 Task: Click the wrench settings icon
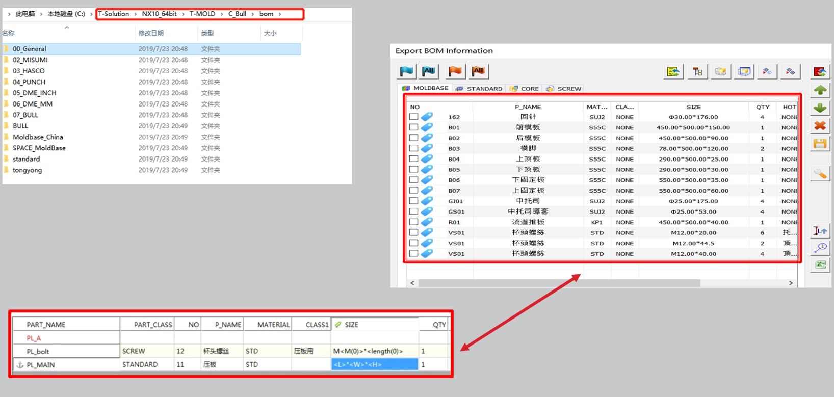pyautogui.click(x=820, y=174)
